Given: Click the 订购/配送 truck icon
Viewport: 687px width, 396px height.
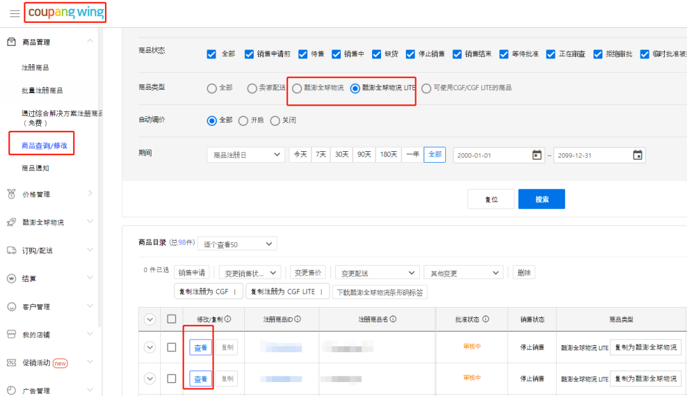Looking at the screenshot, I should pos(11,250).
